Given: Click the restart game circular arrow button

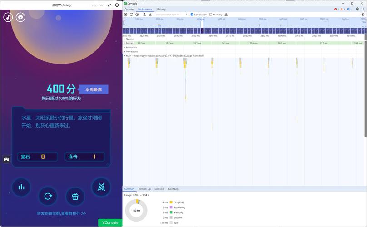Looking at the screenshot, I should point(48,196).
